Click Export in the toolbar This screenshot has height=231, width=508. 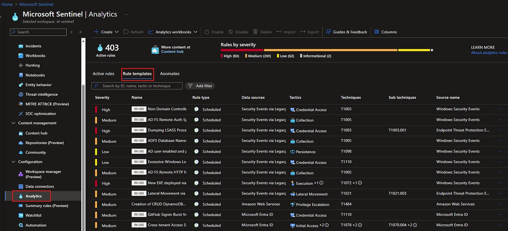tap(309, 32)
